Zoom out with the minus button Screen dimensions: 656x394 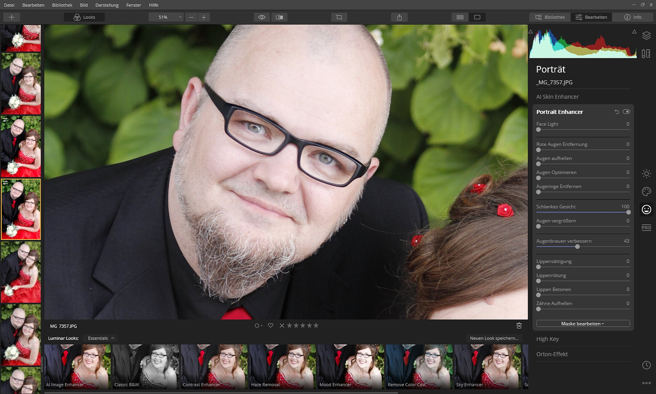coord(191,17)
